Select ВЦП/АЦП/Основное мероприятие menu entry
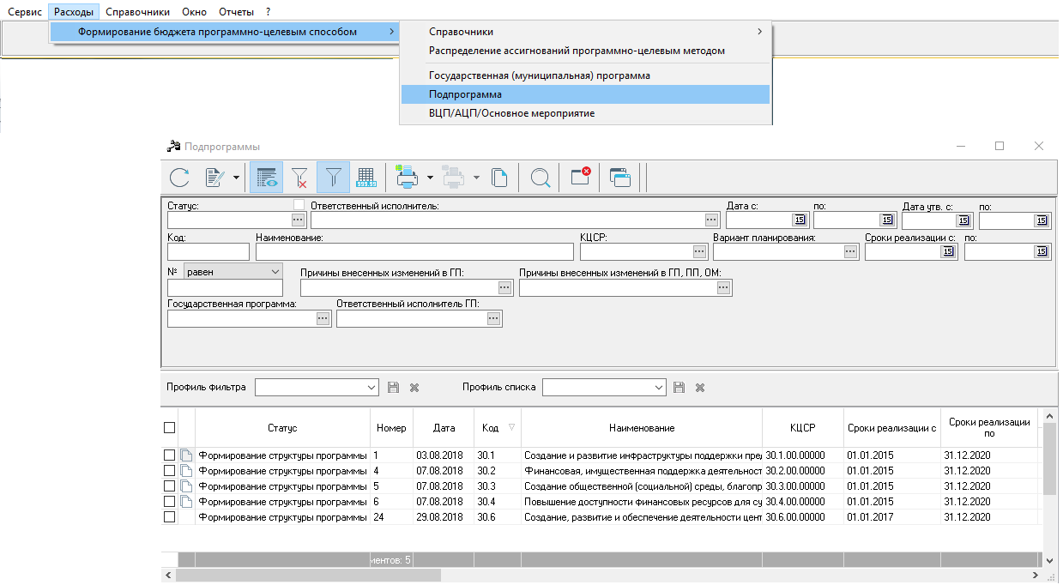This screenshot has height=585, width=1063. tap(511, 113)
